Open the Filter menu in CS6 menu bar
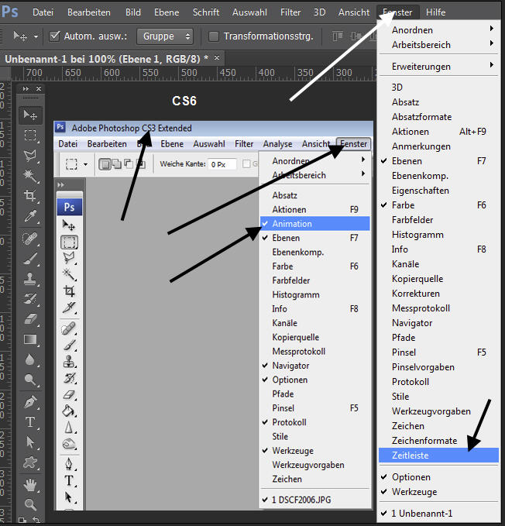 click(x=290, y=12)
